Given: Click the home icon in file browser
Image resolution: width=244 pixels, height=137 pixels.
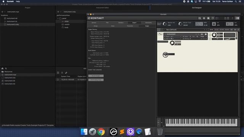Looking at the screenshot, I should (2, 68).
